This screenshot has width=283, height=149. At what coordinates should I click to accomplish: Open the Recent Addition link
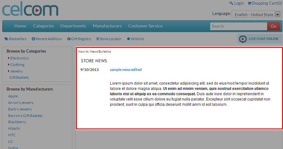[49, 39]
